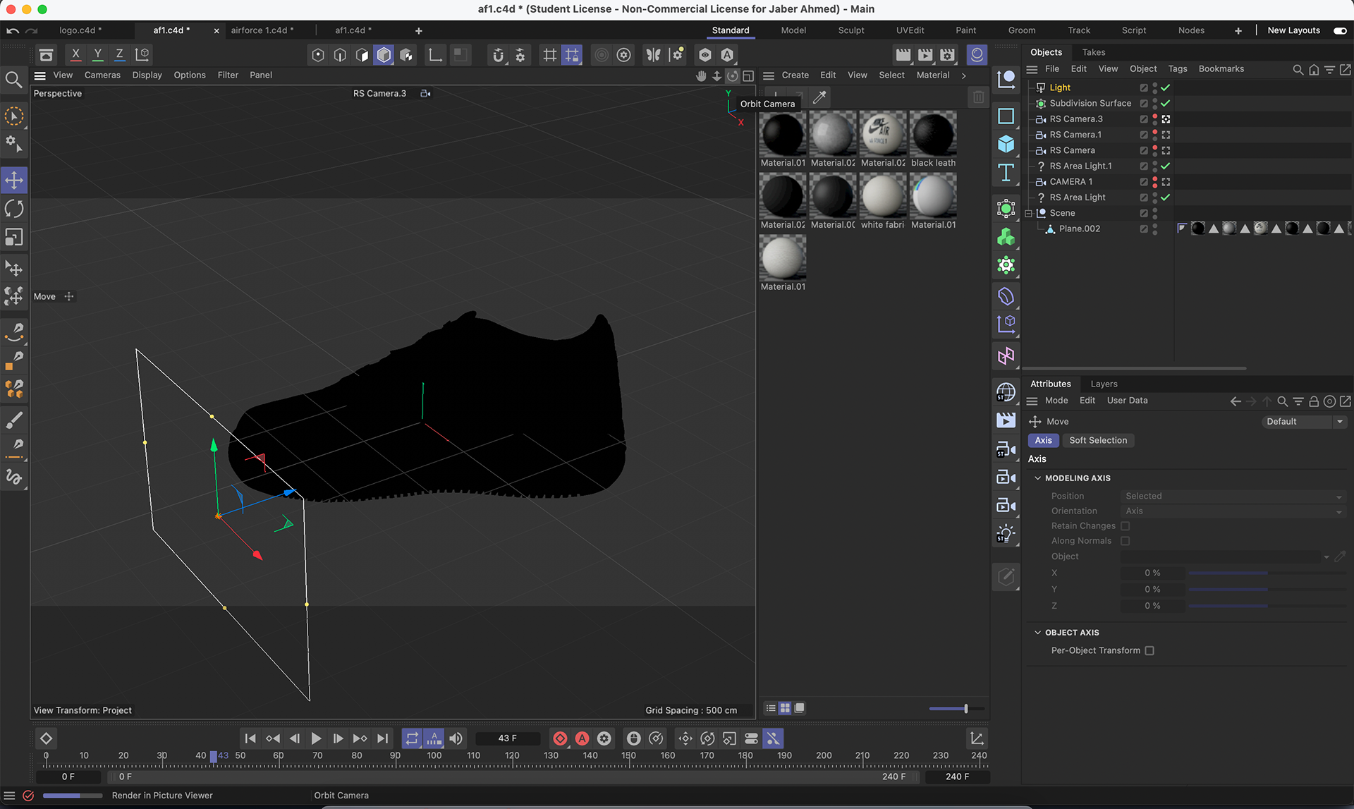The width and height of the screenshot is (1354, 809).
Task: Enable Per-Object Transform checkbox
Action: pyautogui.click(x=1149, y=650)
